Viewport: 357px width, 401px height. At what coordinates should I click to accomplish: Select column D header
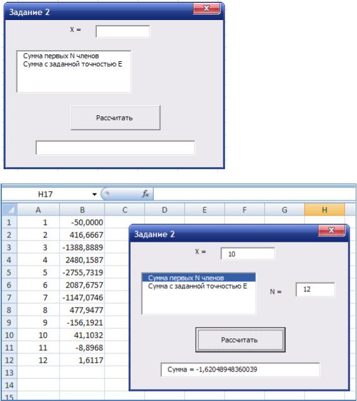pos(164,210)
